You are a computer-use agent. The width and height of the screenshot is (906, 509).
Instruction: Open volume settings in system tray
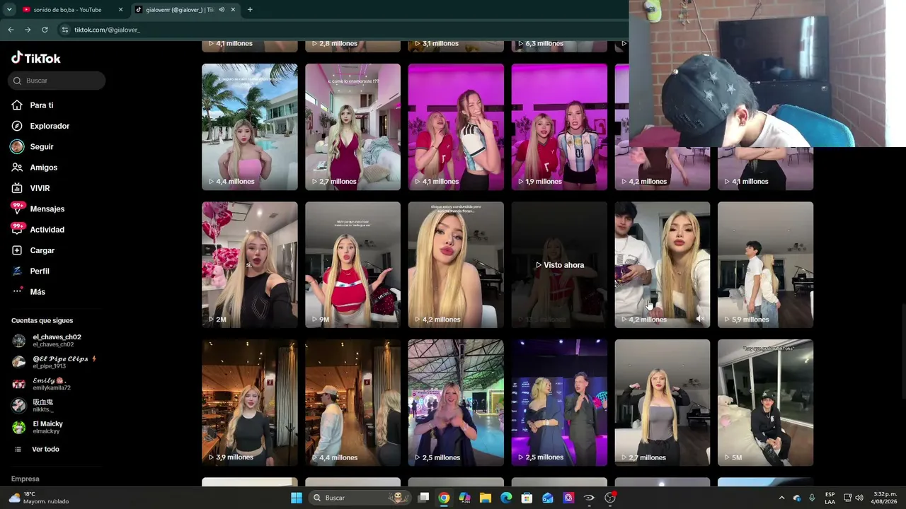(x=859, y=498)
